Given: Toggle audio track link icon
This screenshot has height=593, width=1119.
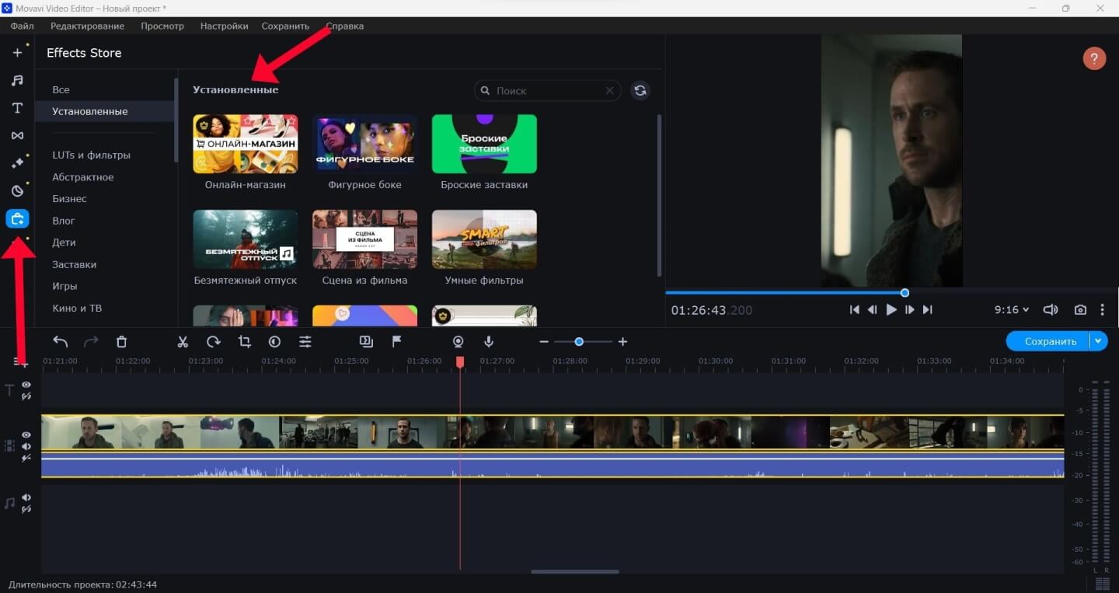Looking at the screenshot, I should tap(26, 509).
